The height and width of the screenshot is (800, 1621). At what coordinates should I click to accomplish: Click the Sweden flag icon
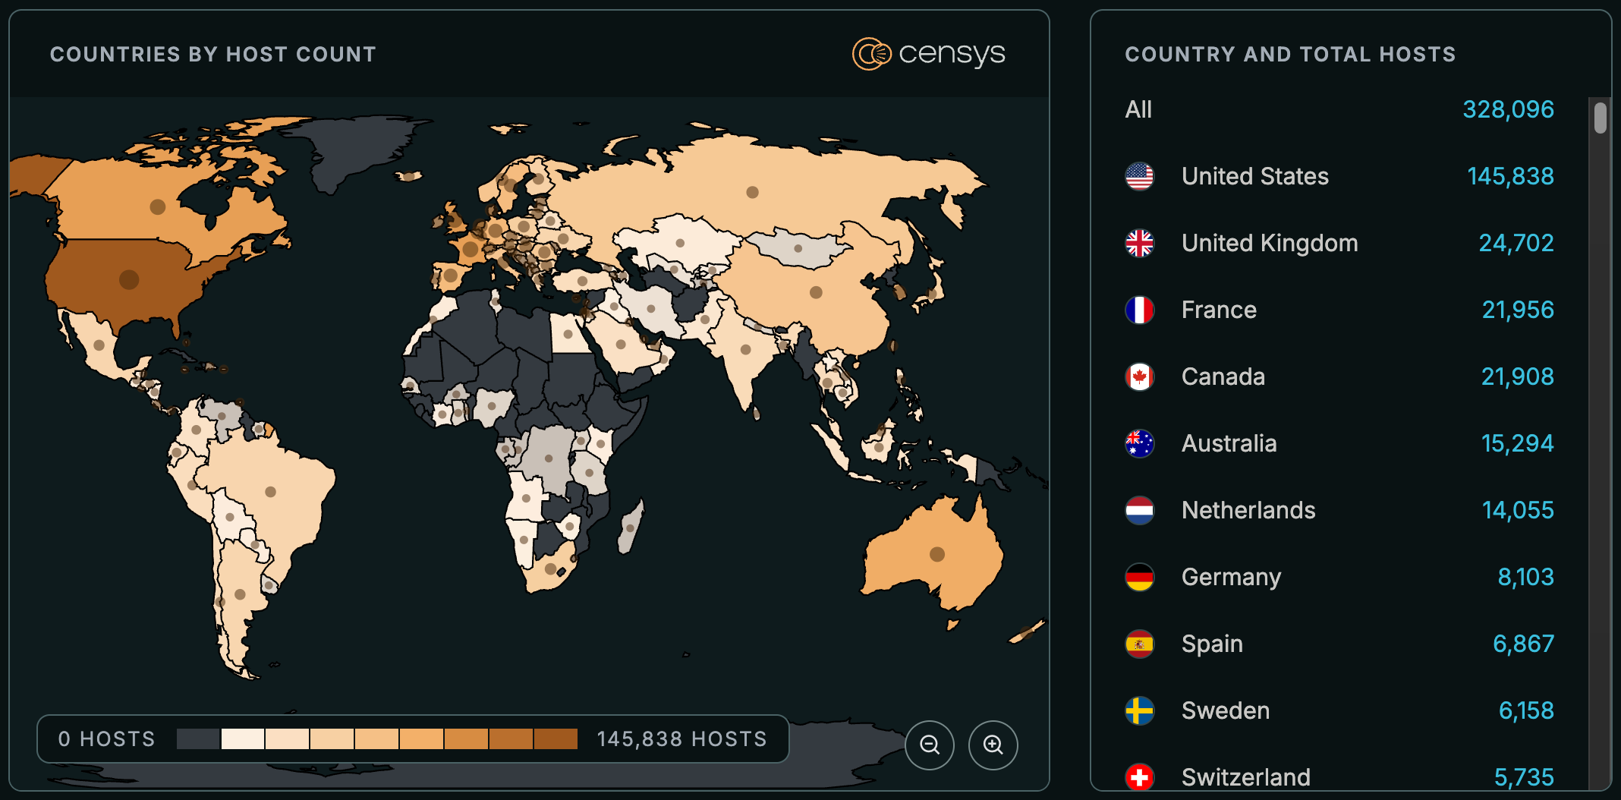tap(1139, 710)
